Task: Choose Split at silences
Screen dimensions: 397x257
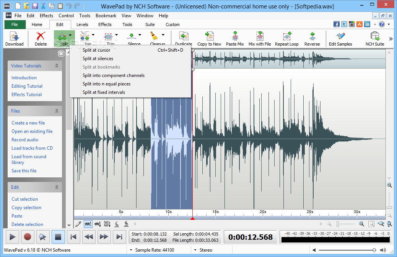Action: pos(130,59)
